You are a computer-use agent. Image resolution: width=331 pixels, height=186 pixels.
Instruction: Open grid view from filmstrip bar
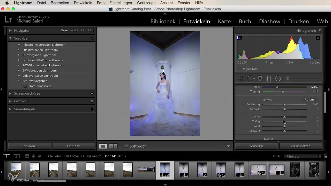pyautogui.click(x=27, y=156)
